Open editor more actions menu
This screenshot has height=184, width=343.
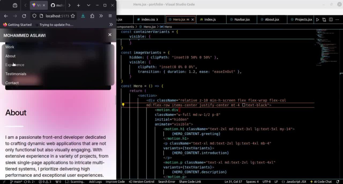pos(338,20)
